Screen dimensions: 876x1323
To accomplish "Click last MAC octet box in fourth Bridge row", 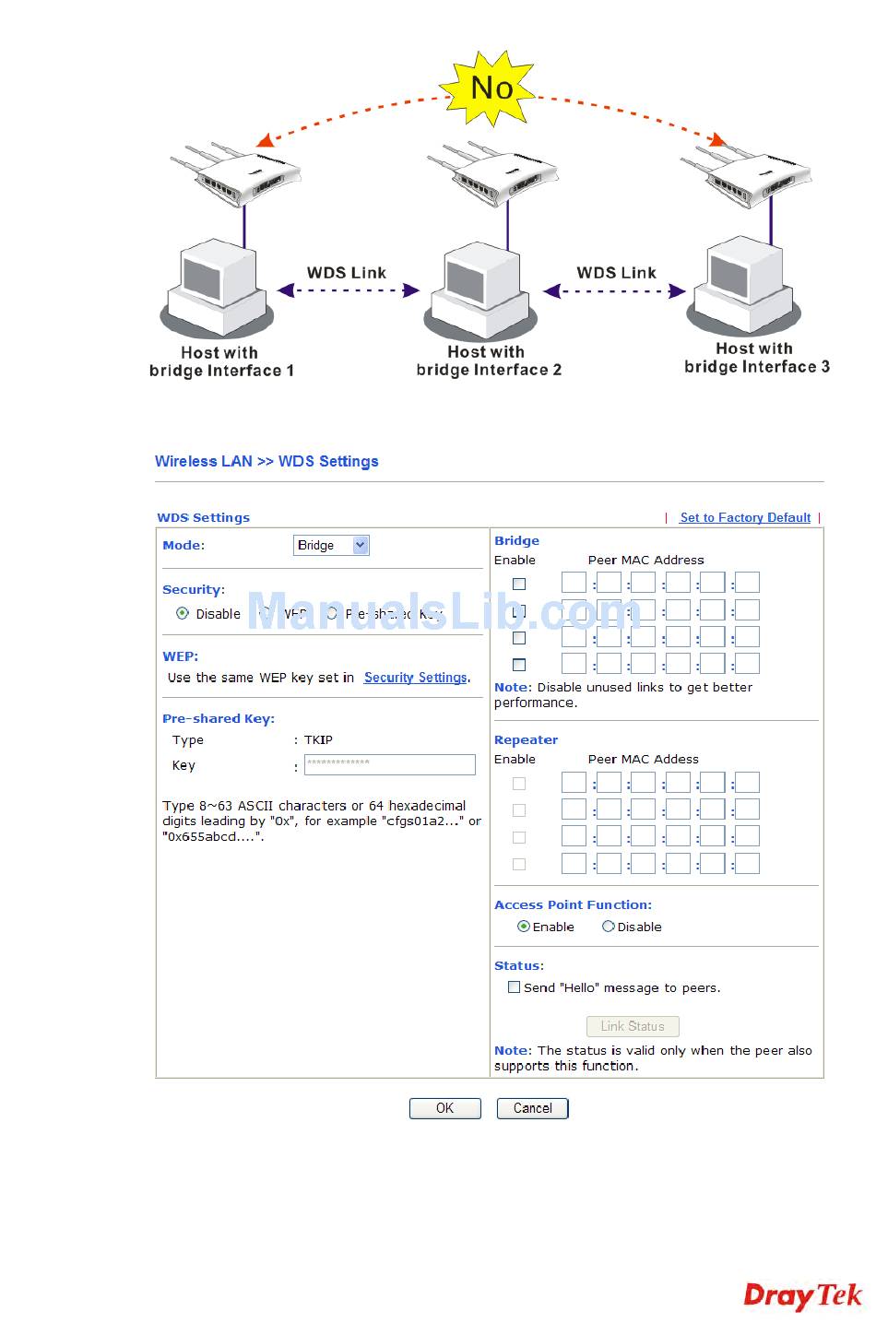I will [747, 663].
